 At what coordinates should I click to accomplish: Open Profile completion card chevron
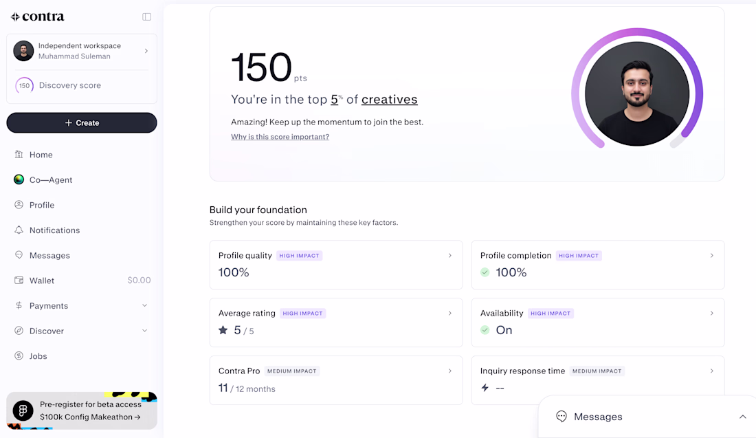711,255
